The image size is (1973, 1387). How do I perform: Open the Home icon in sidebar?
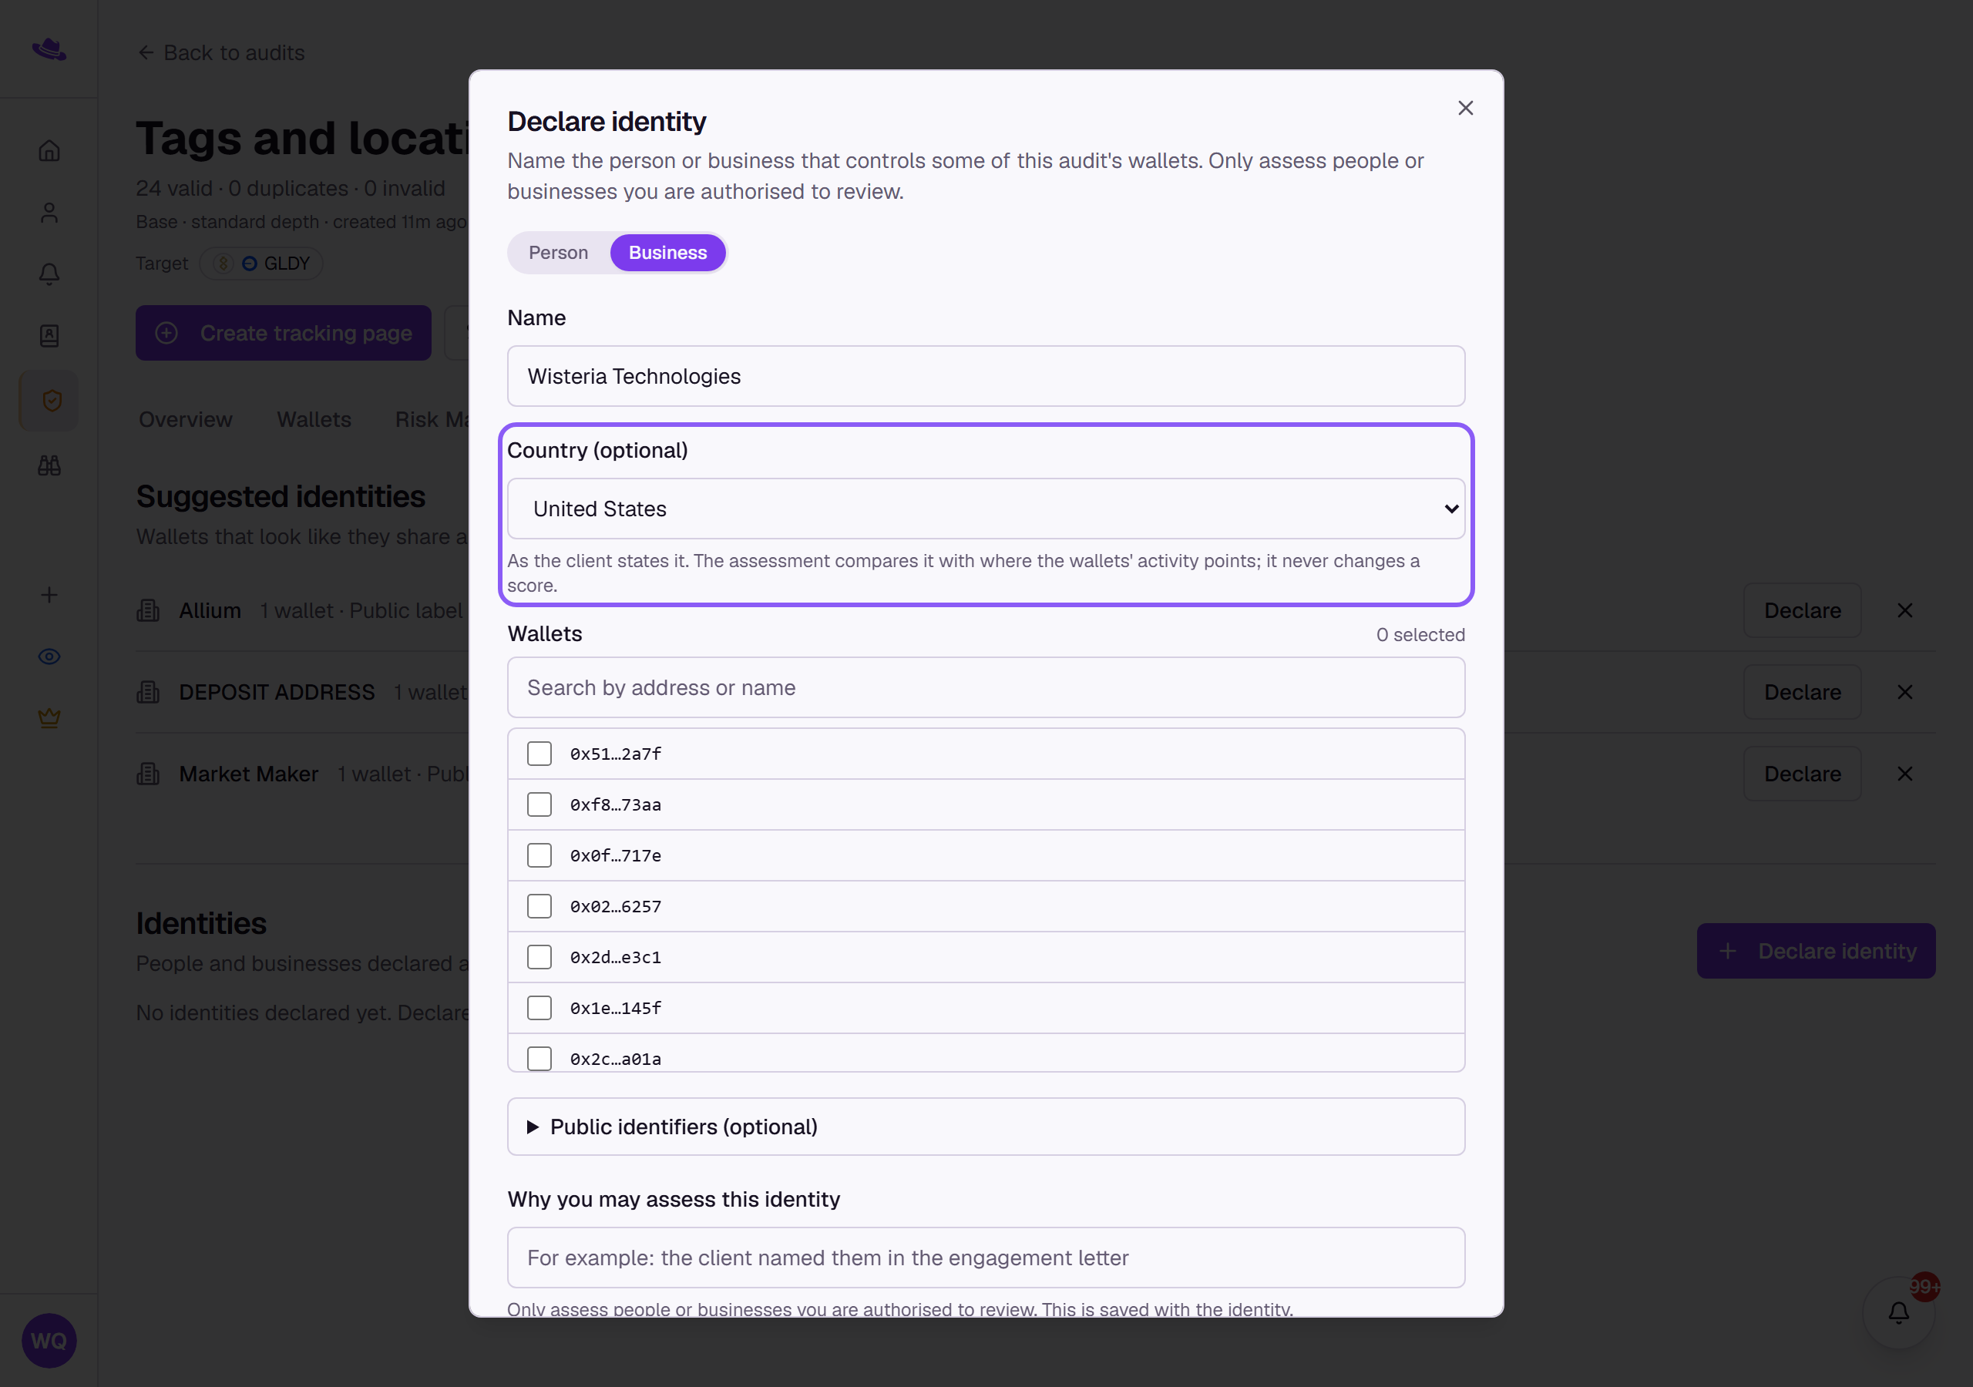(49, 150)
